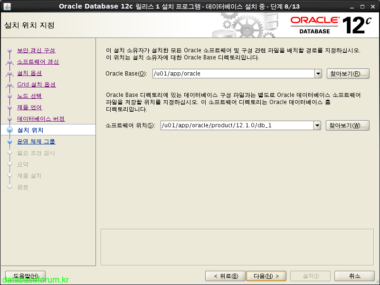
Task: Click the Java icon in title bar
Action: [7, 6]
